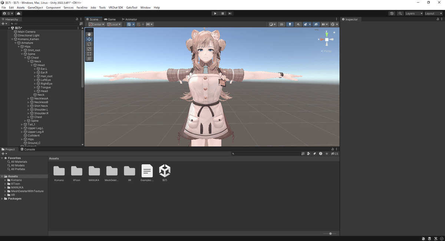This screenshot has height=241, width=445.
Task: Open the Center pivot dropdown
Action: [96, 24]
